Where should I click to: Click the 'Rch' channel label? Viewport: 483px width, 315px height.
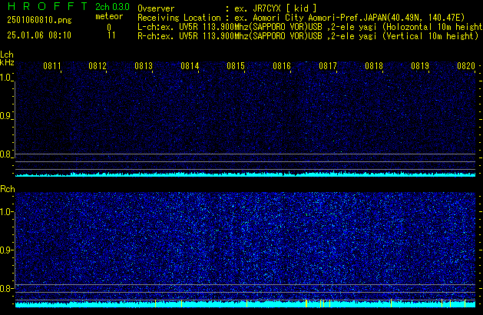point(8,189)
